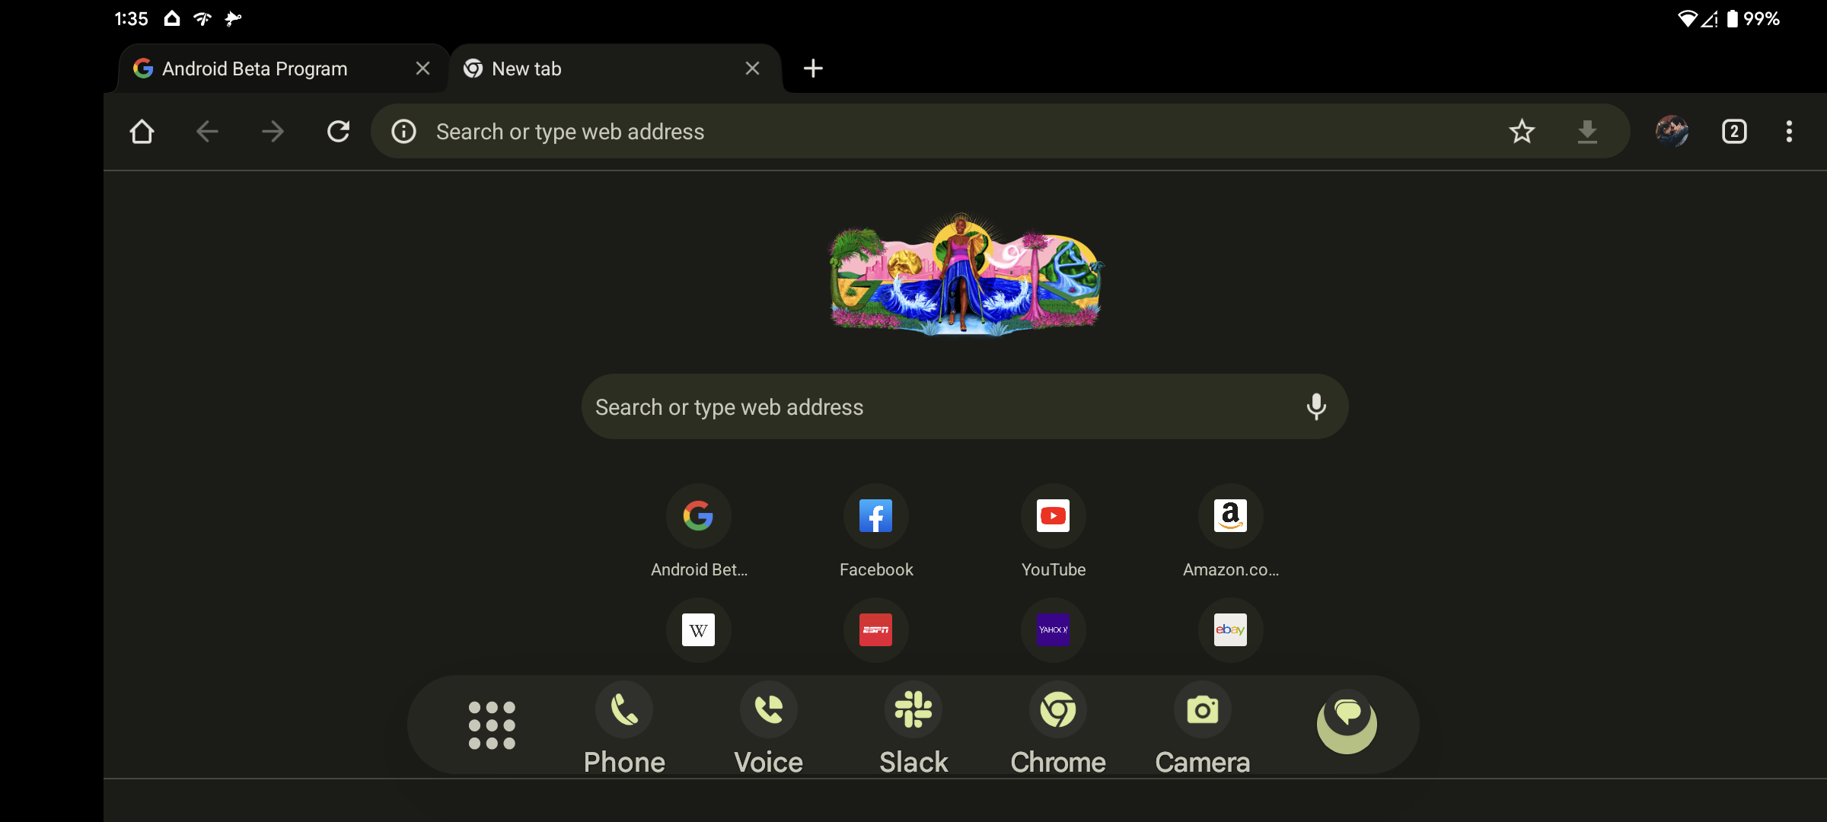Open the Camera app from the taskbar

point(1201,709)
